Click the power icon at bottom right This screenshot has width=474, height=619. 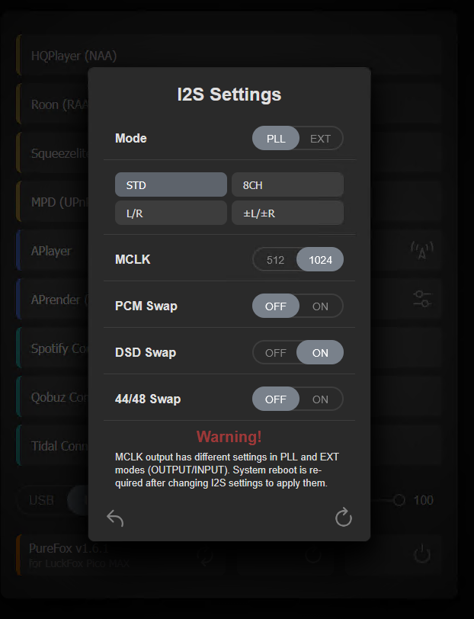tap(422, 553)
